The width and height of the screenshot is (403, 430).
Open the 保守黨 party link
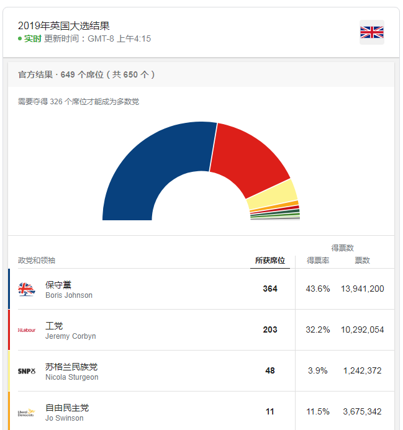(58, 285)
